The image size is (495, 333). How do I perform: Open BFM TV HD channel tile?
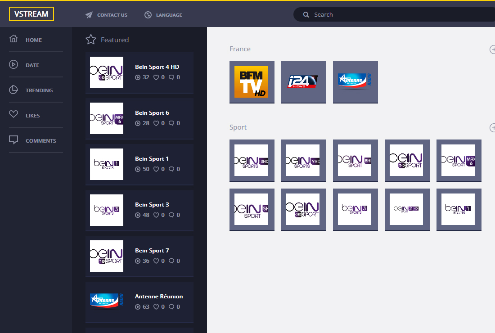click(252, 82)
